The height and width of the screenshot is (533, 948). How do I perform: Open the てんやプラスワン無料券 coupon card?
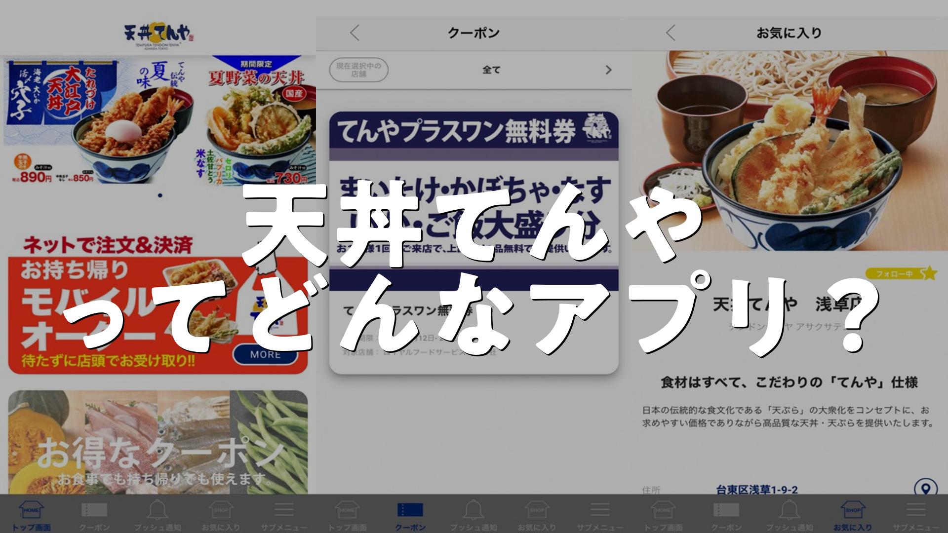point(474,243)
